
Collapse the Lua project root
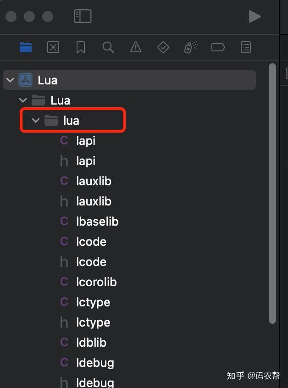coord(10,80)
